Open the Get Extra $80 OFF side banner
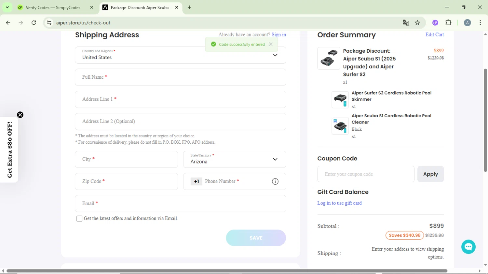This screenshot has height=274, width=488. tap(9, 150)
